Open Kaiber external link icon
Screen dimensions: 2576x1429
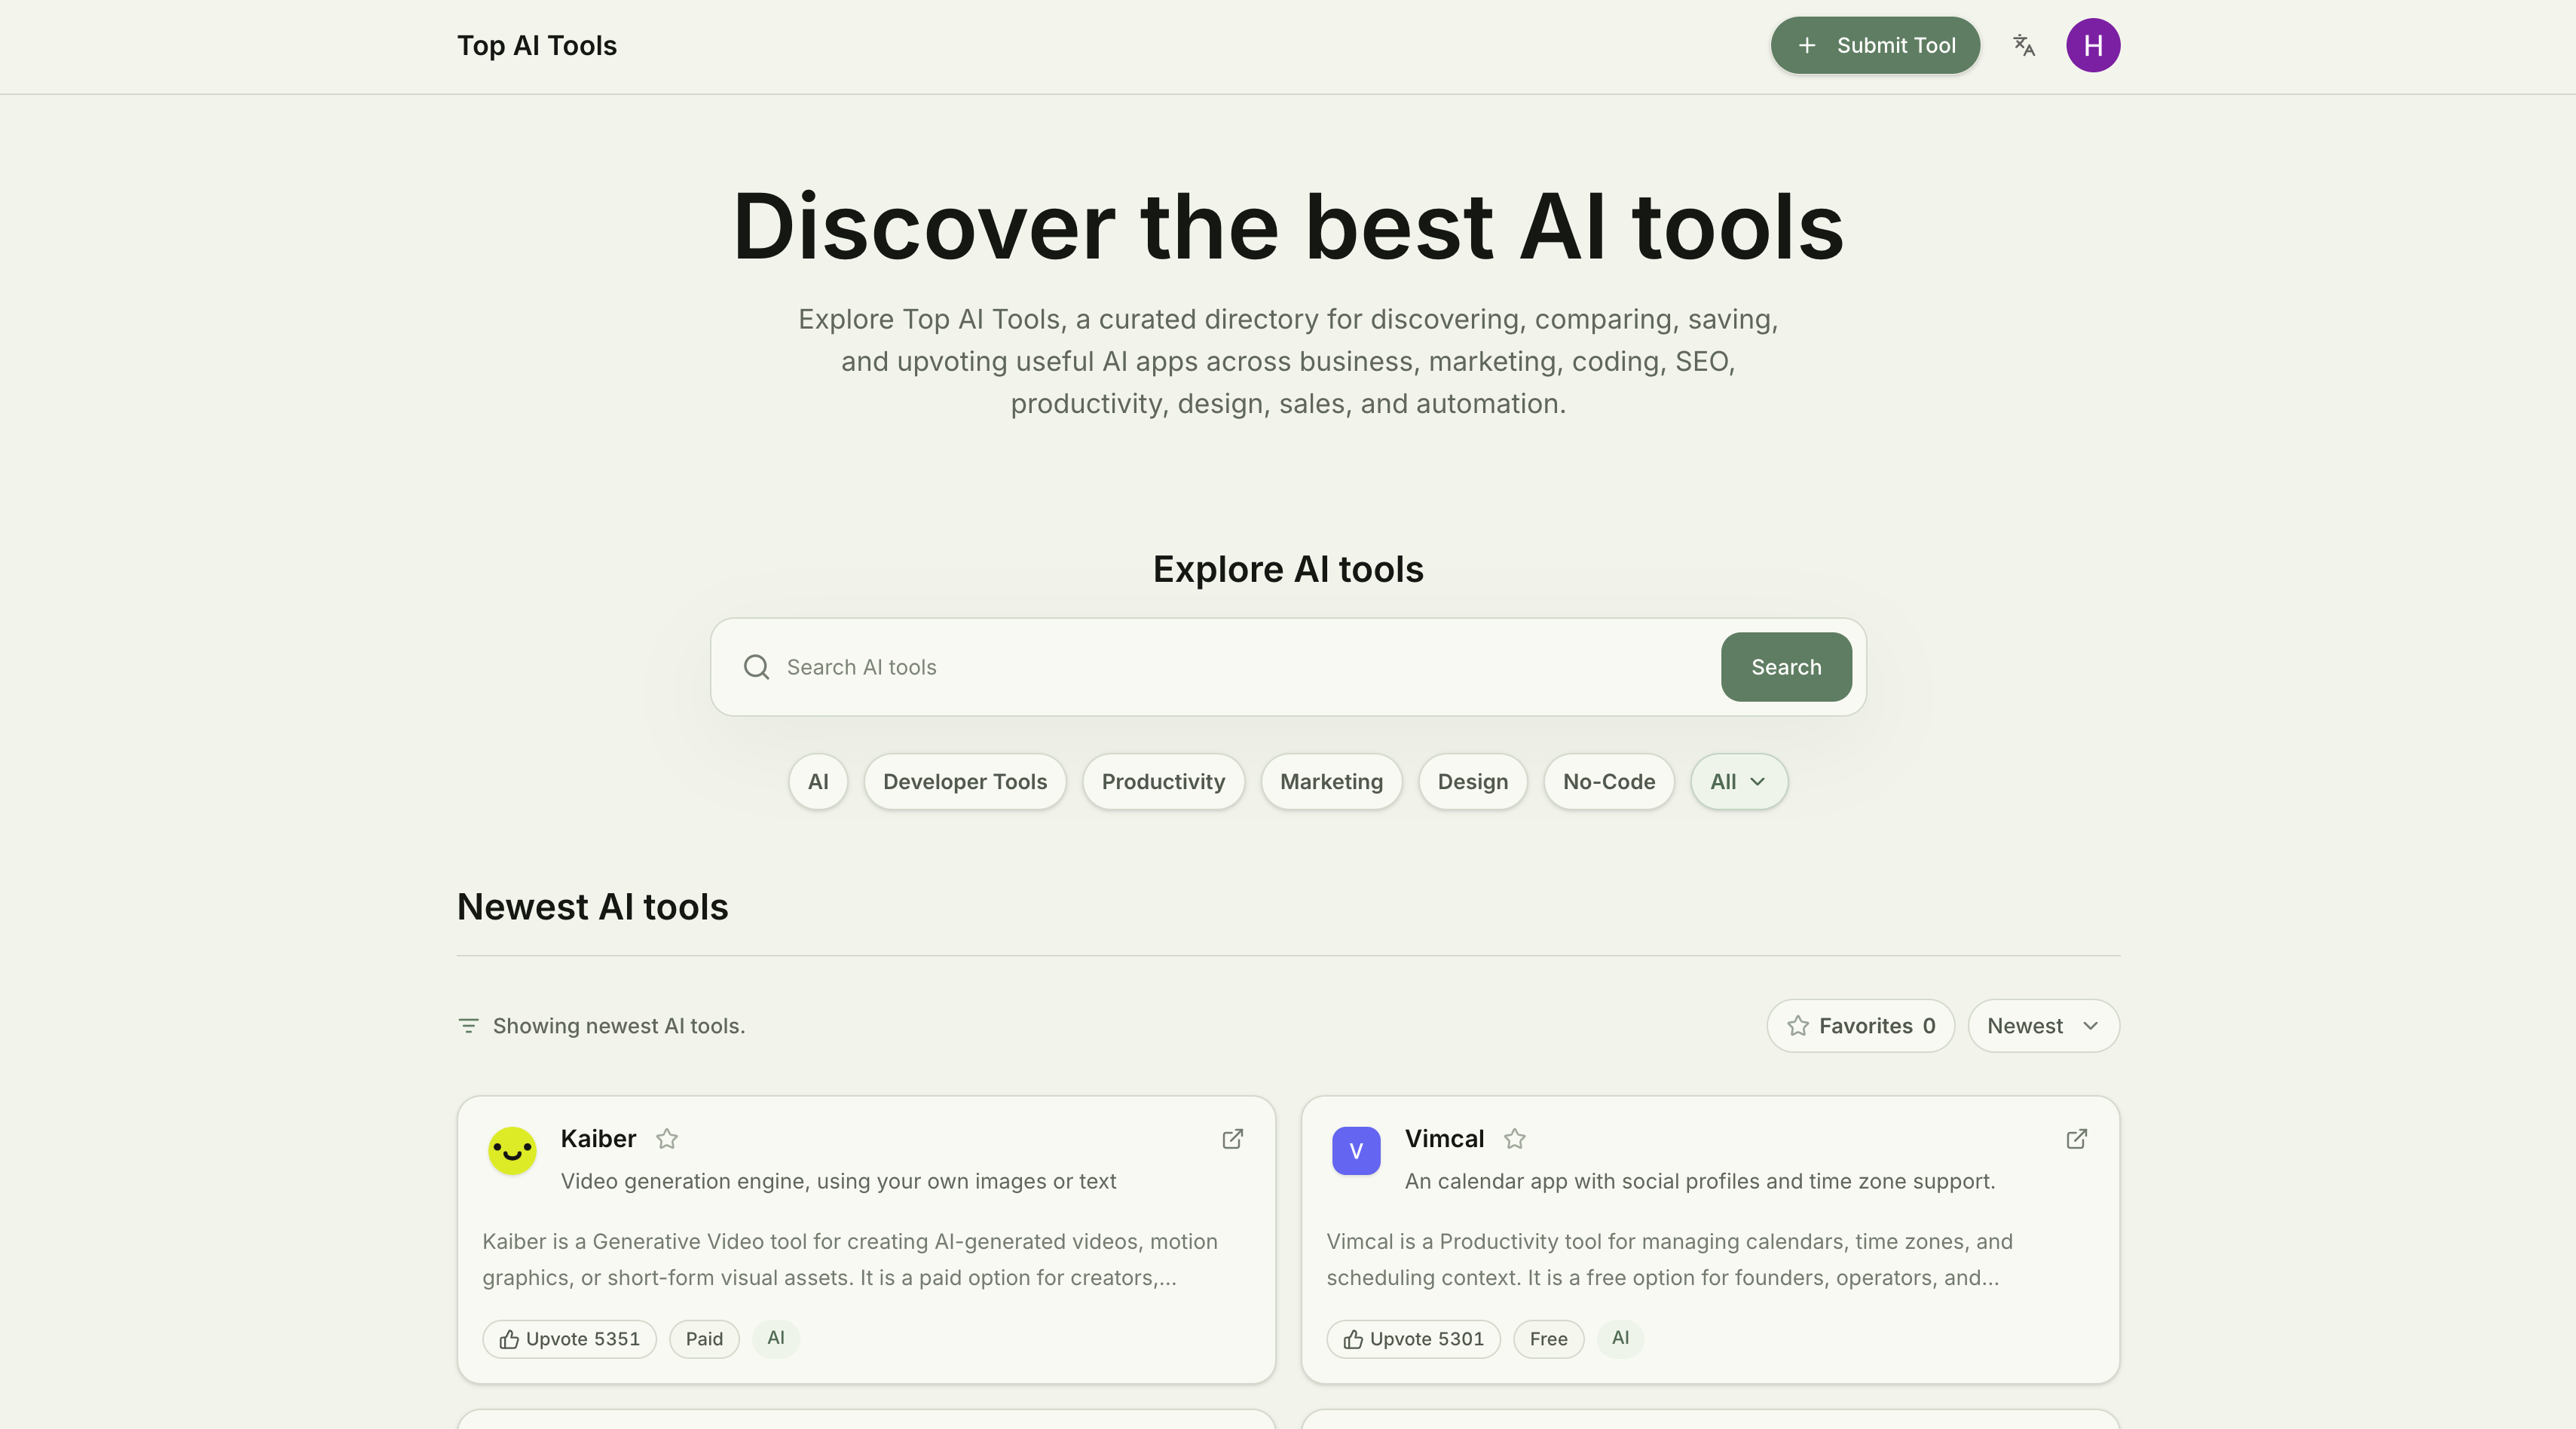point(1233,1139)
